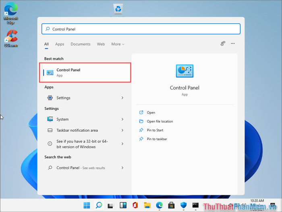Image resolution: width=282 pixels, height=212 pixels.
Task: Expand Taskbar notification area chevron
Action: pos(122,130)
